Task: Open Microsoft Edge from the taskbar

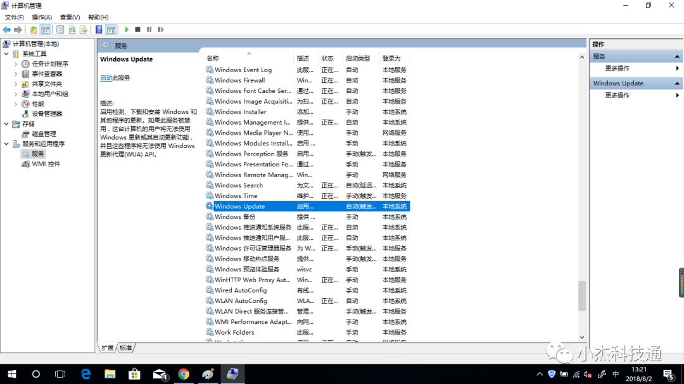Action: click(85, 374)
